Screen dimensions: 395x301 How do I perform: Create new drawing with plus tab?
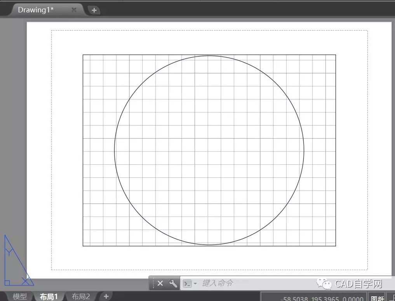[94, 10]
